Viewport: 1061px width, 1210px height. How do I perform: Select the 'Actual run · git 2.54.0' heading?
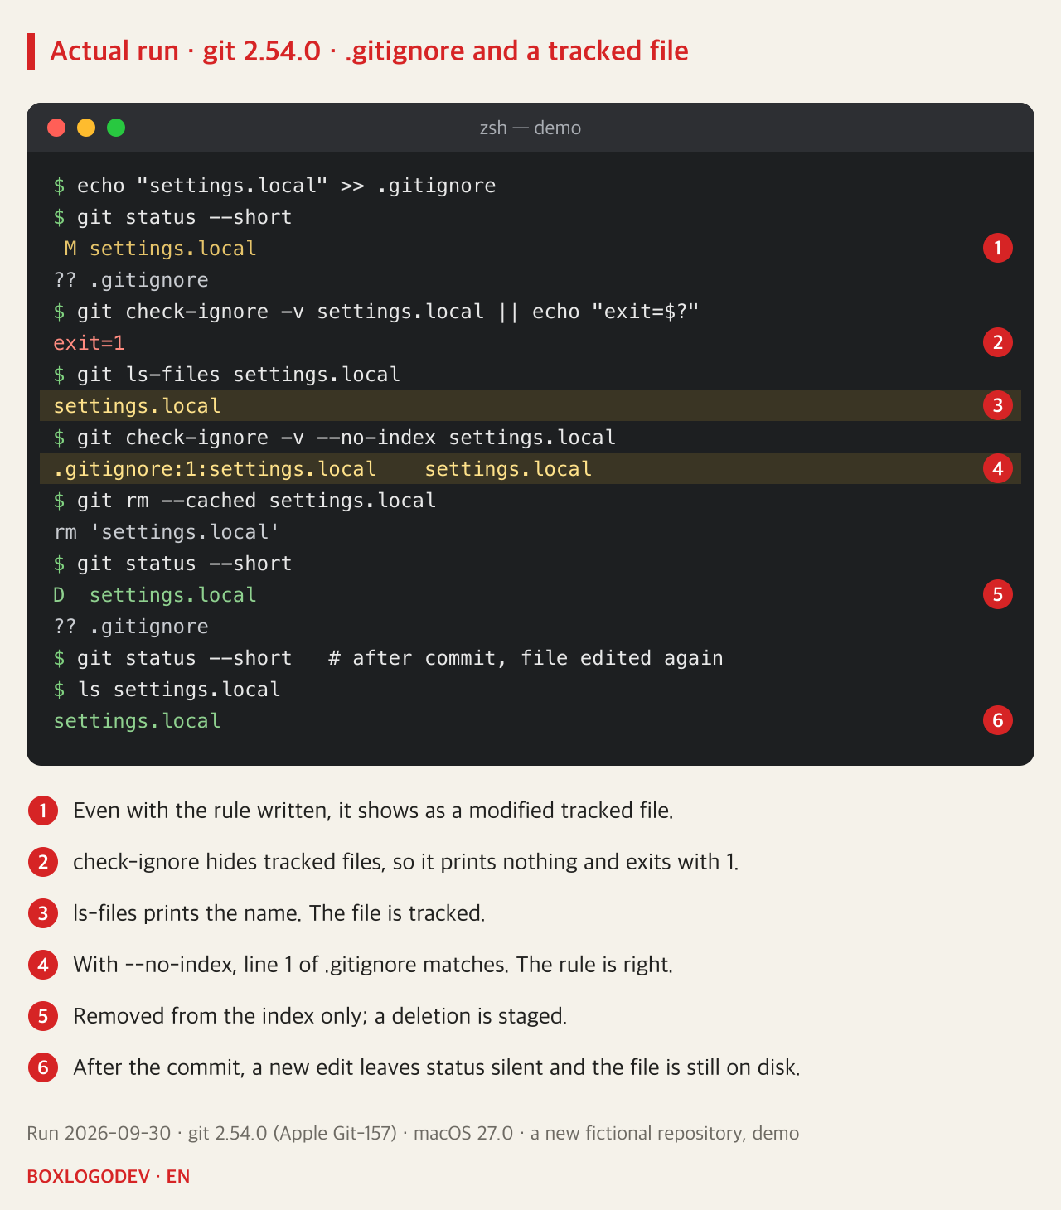click(x=369, y=51)
